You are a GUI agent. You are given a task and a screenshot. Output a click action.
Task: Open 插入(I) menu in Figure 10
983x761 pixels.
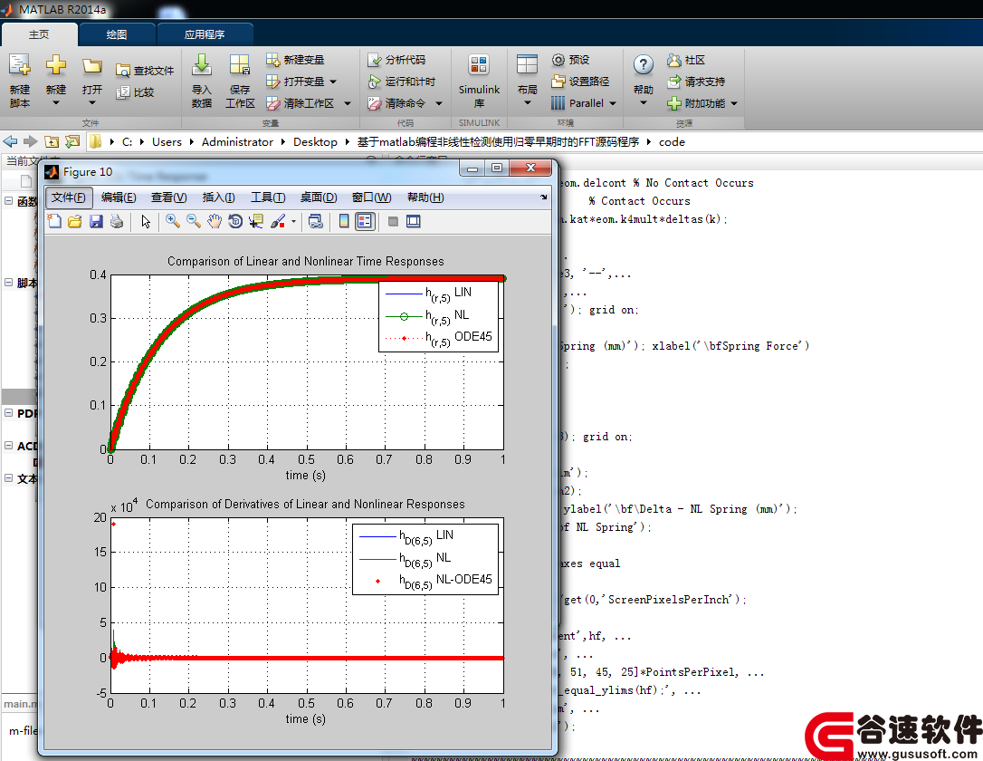coord(218,197)
